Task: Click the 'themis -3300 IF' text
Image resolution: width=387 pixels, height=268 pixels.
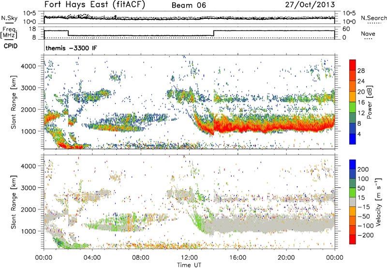Action: click(x=71, y=48)
